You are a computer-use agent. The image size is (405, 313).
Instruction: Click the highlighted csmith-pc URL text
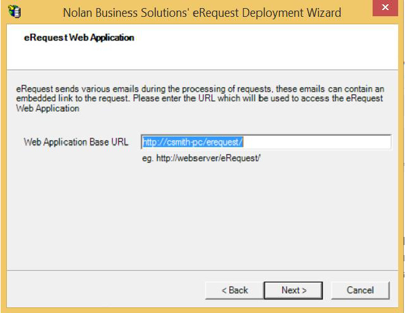pyautogui.click(x=193, y=142)
